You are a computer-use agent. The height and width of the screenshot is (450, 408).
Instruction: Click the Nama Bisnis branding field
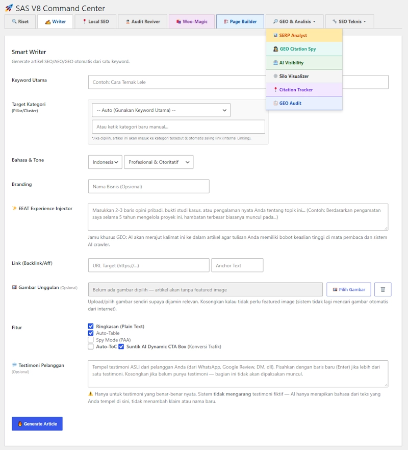[x=148, y=186]
